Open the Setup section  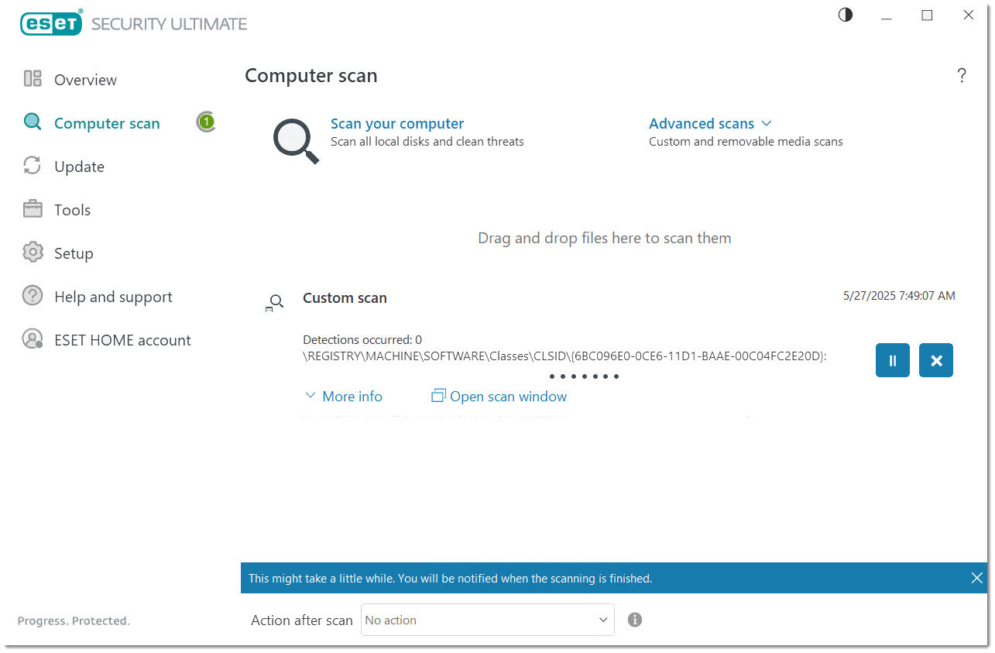coord(74,253)
